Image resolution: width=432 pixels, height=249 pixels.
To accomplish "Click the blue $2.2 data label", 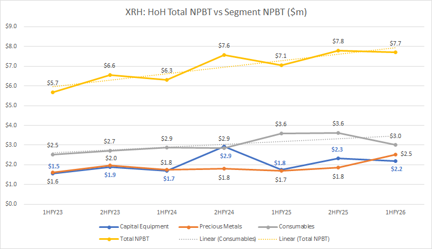I will click(x=396, y=169).
